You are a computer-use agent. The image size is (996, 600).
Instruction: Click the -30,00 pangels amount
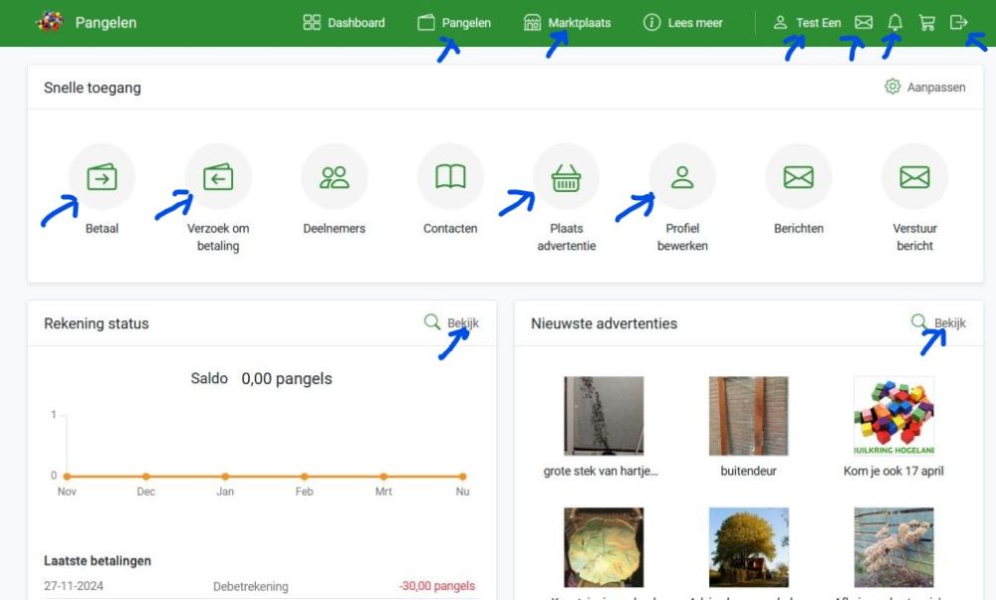click(437, 586)
